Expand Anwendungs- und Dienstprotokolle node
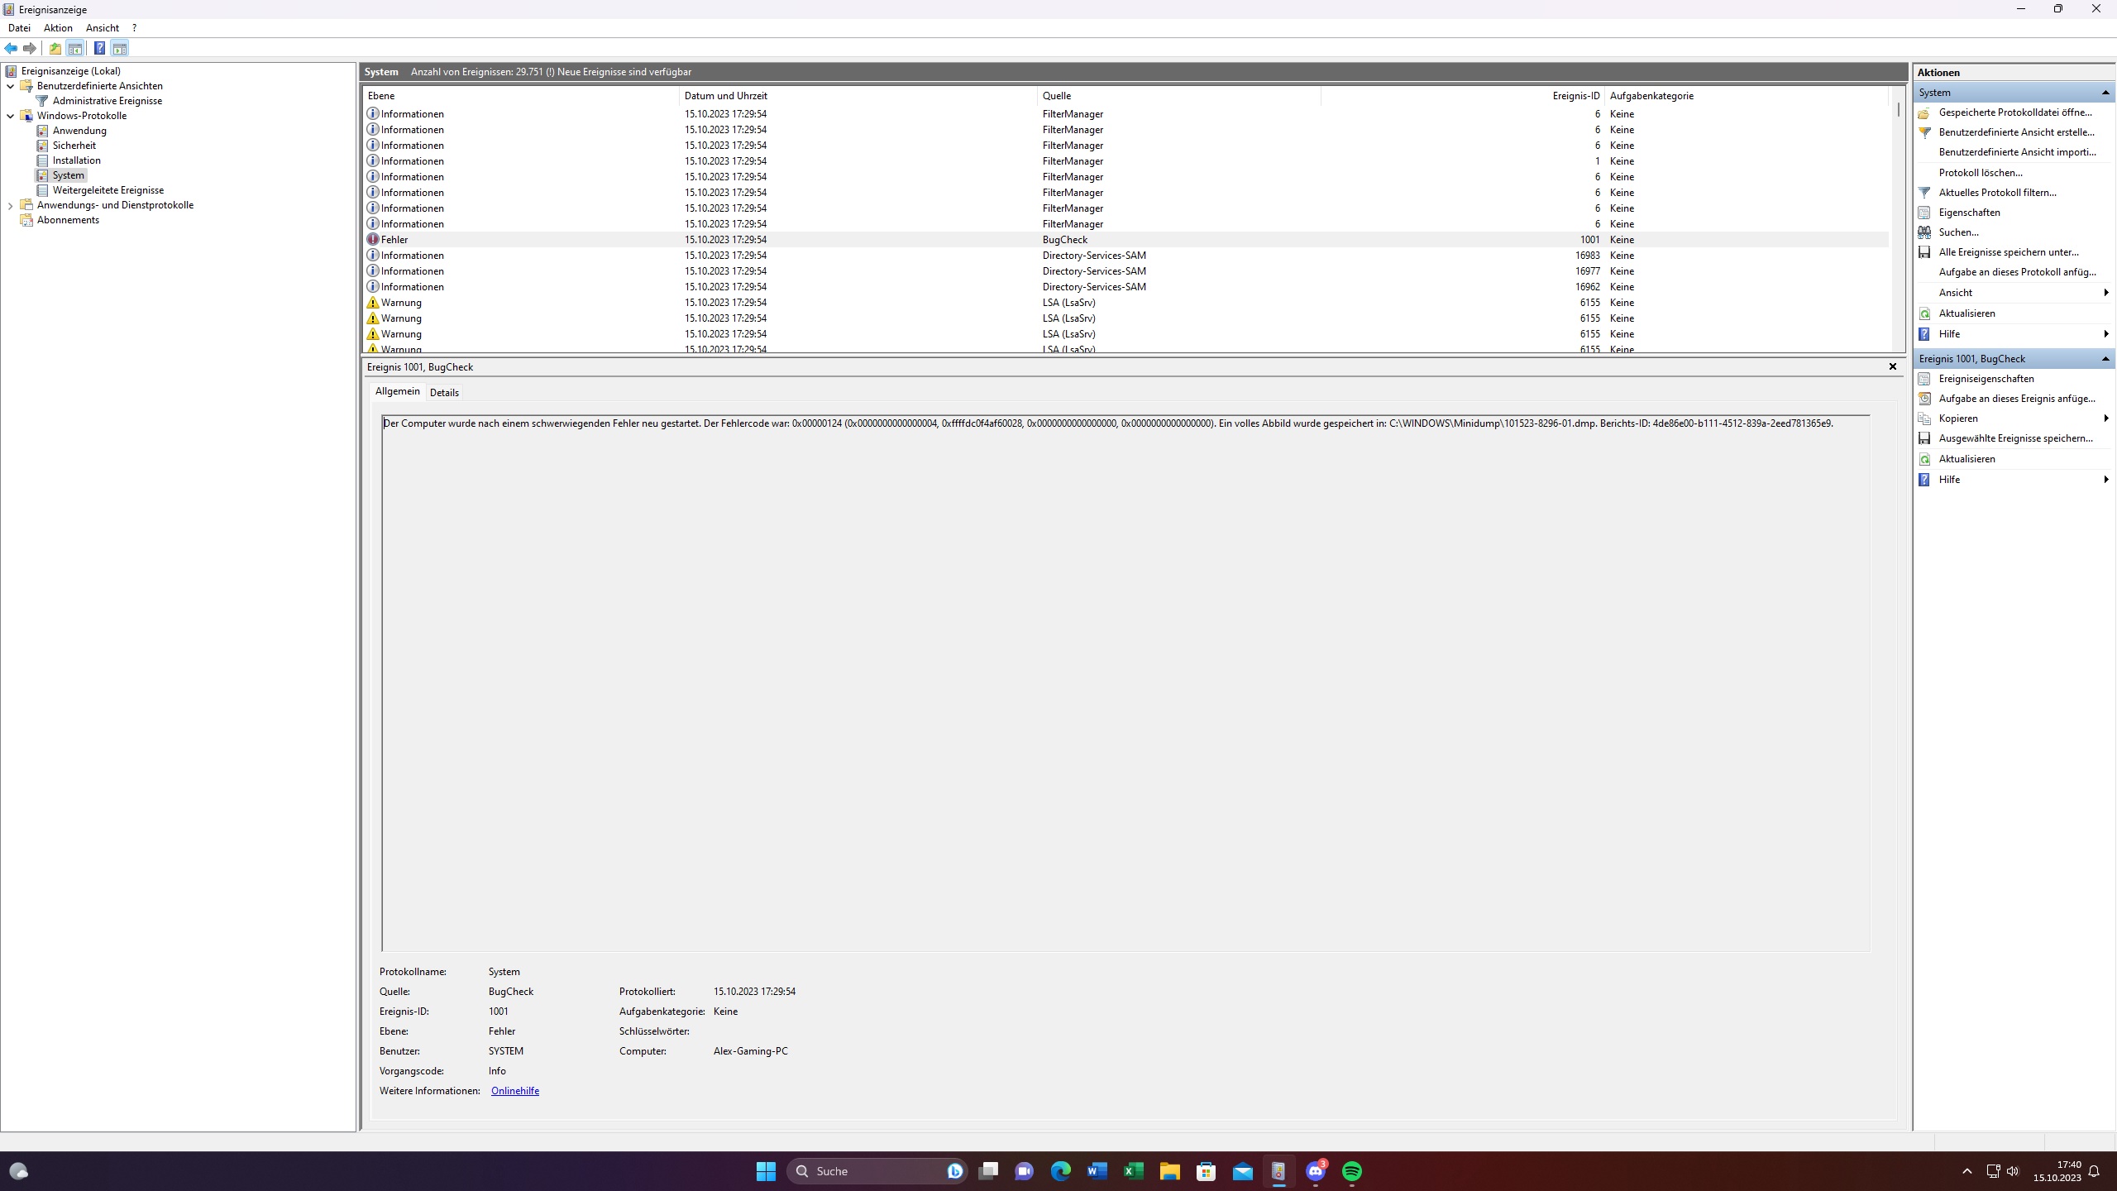The width and height of the screenshot is (2117, 1191). (x=10, y=205)
